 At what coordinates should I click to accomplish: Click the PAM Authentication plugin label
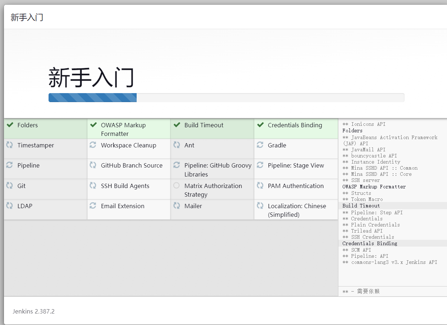[296, 186]
